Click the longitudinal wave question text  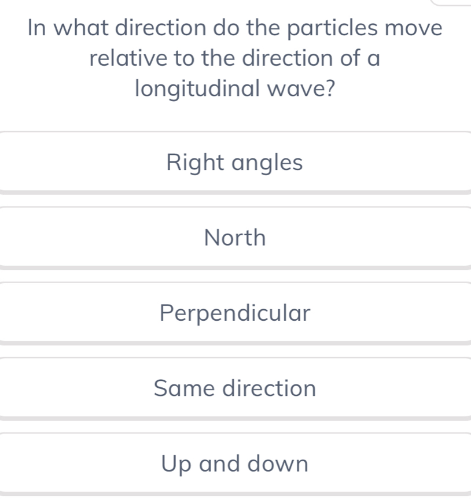point(235,58)
